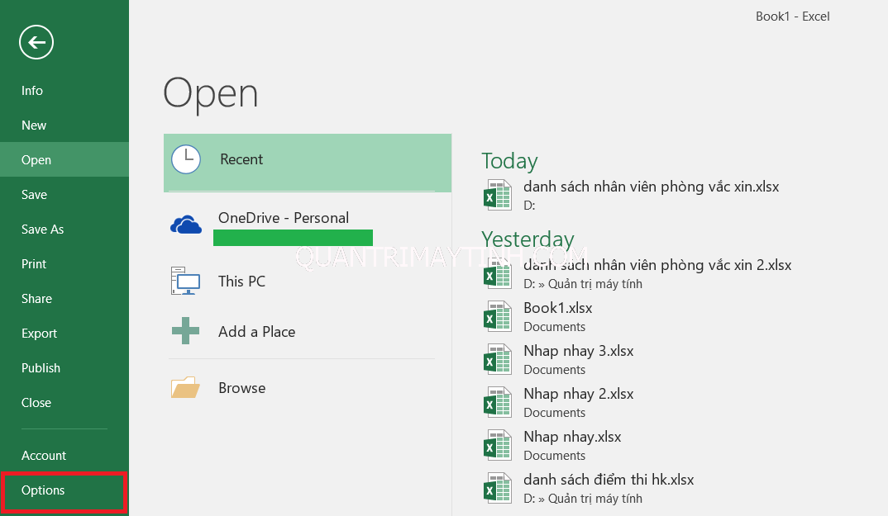Click the OneDrive cloud icon
Screen dimensions: 888x516
coord(186,225)
